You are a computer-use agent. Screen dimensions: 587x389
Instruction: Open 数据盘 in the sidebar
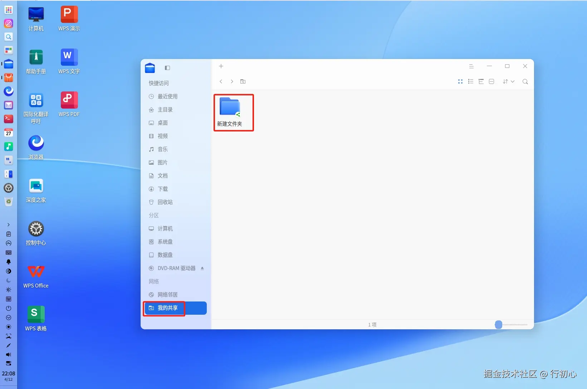(x=176, y=255)
